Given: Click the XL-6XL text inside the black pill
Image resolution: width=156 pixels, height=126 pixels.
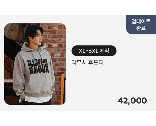Looking at the screenshot, I should click(88, 51).
